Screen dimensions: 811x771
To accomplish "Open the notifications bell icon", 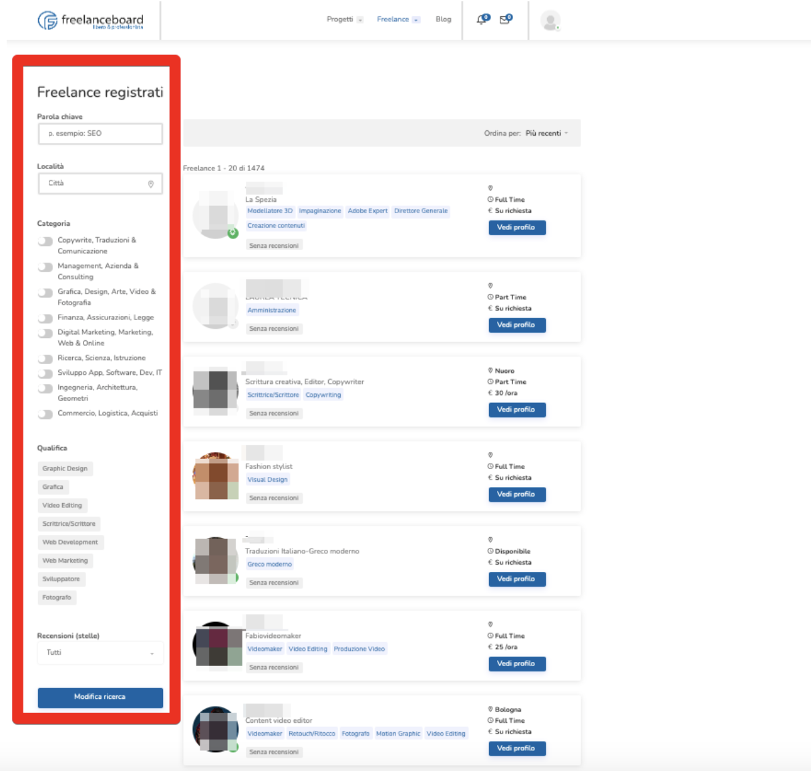I will (x=482, y=19).
